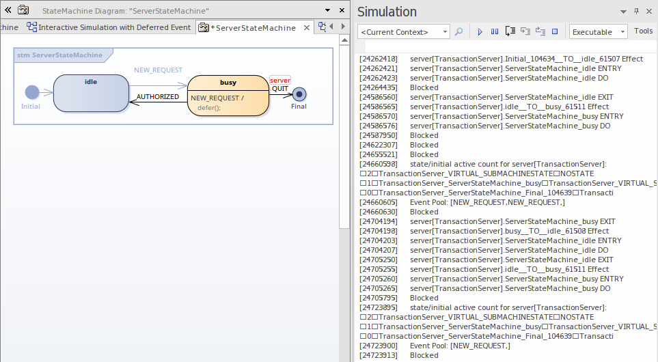658x362 pixels.
Task: Click the double-chevron collapse icon in diagram header
Action: 8,10
